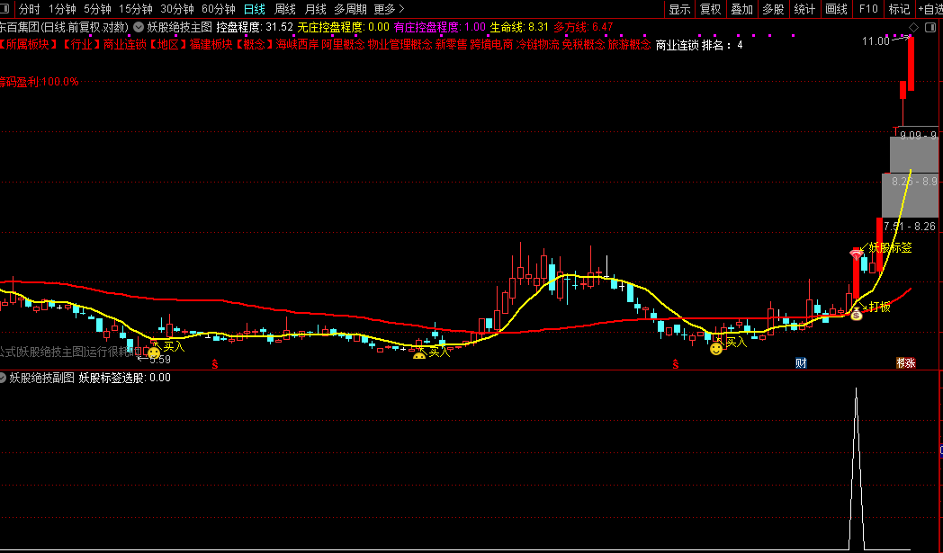Click the 7.51 - 8.26 gap label
The width and height of the screenshot is (943, 553).
click(x=910, y=226)
